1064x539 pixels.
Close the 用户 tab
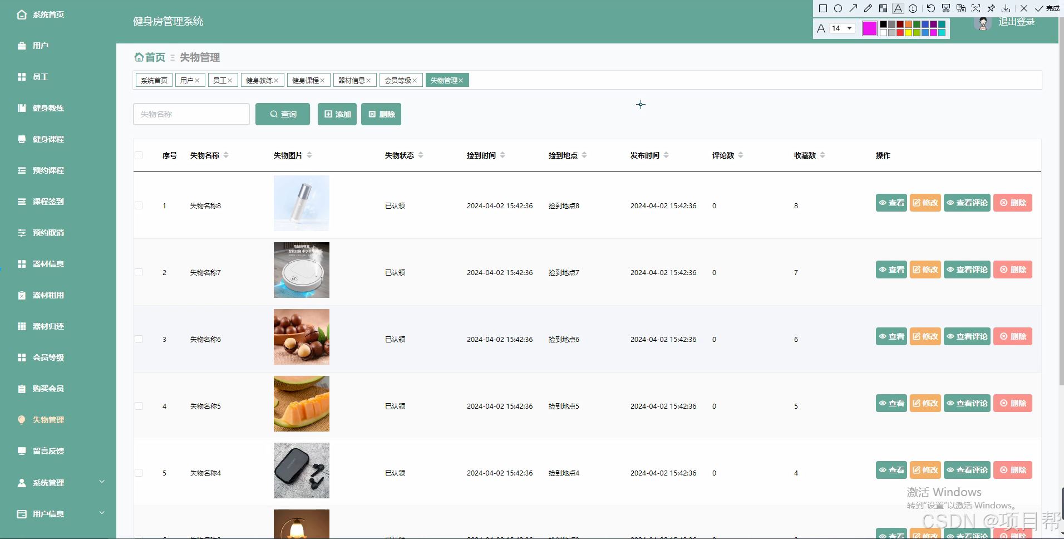tap(197, 81)
